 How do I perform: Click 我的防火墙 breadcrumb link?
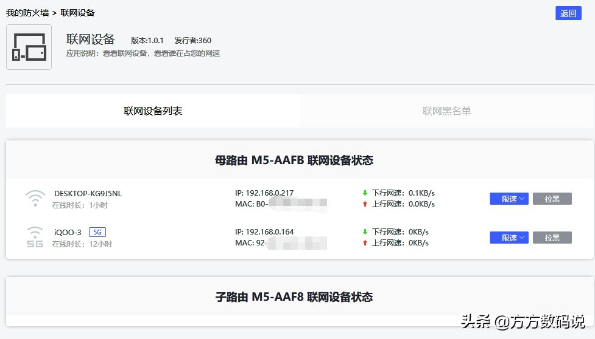(27, 13)
